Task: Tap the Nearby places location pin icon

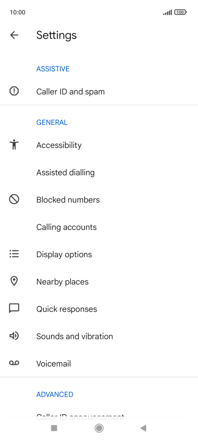Action: tap(14, 281)
